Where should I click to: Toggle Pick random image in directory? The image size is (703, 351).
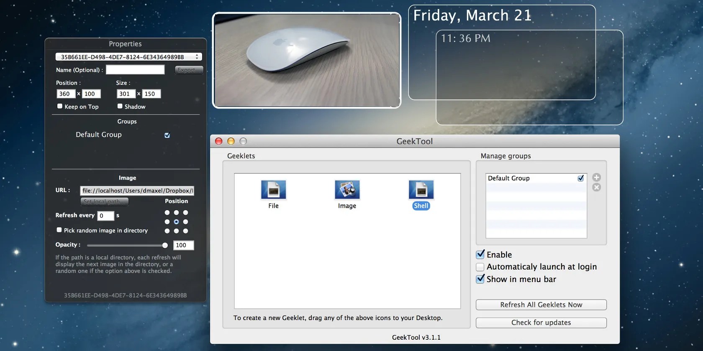[x=59, y=230]
